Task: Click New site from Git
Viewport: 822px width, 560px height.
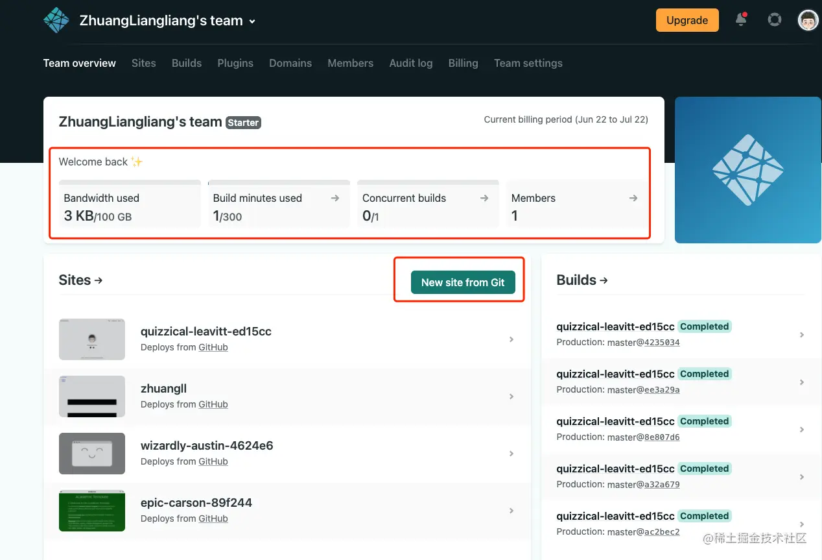Action: (x=463, y=282)
